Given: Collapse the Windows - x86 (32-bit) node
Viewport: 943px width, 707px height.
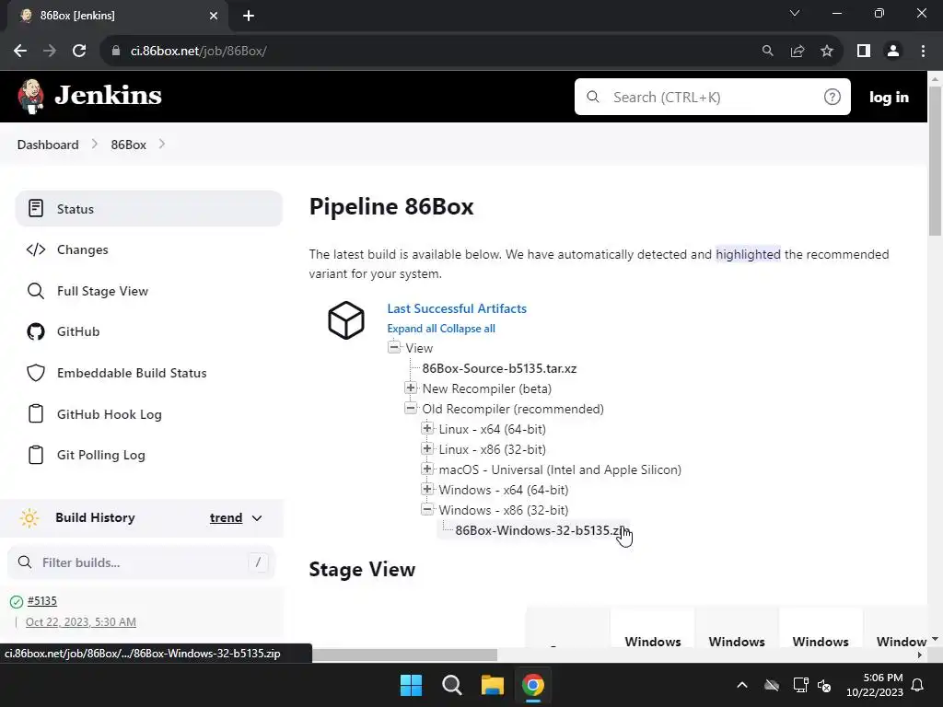Looking at the screenshot, I should pyautogui.click(x=427, y=509).
